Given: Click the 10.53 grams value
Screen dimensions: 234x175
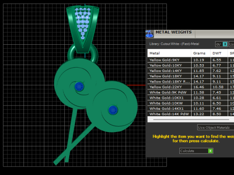Looking at the screenshot, I should [x=198, y=65].
